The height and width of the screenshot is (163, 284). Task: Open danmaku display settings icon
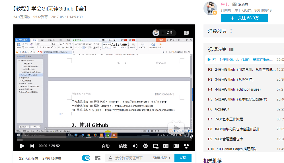98,158
